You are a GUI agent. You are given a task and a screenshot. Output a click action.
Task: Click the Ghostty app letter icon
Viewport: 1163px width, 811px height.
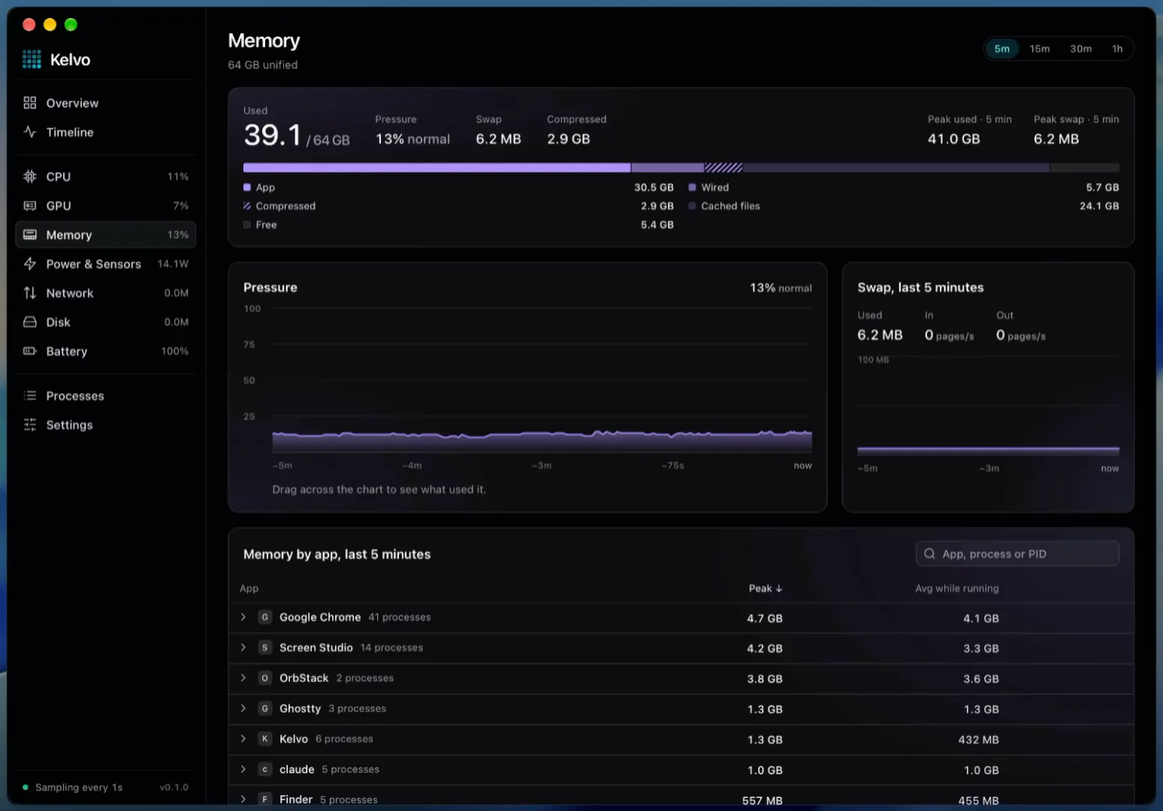point(264,708)
